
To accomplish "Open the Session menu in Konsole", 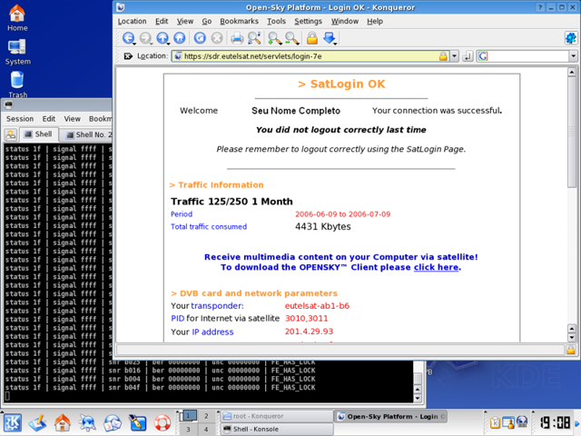I will pyautogui.click(x=20, y=119).
